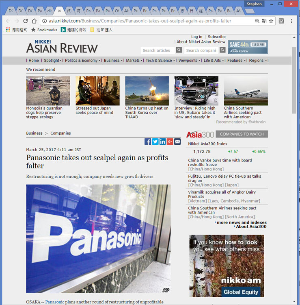Click the translate page icon in address bar
300x305 pixels.
point(264,21)
